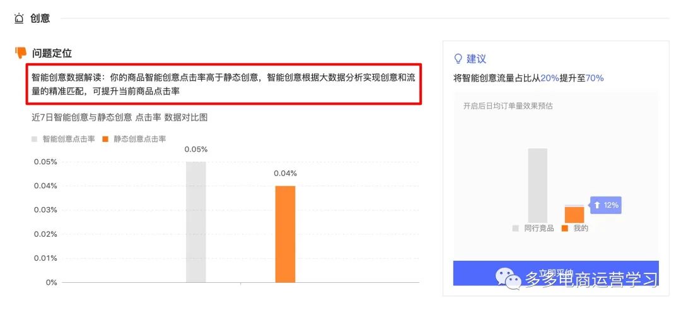Click the WeChat logo in the watermark
Viewport: 681px width, 310px height.
pos(509,278)
